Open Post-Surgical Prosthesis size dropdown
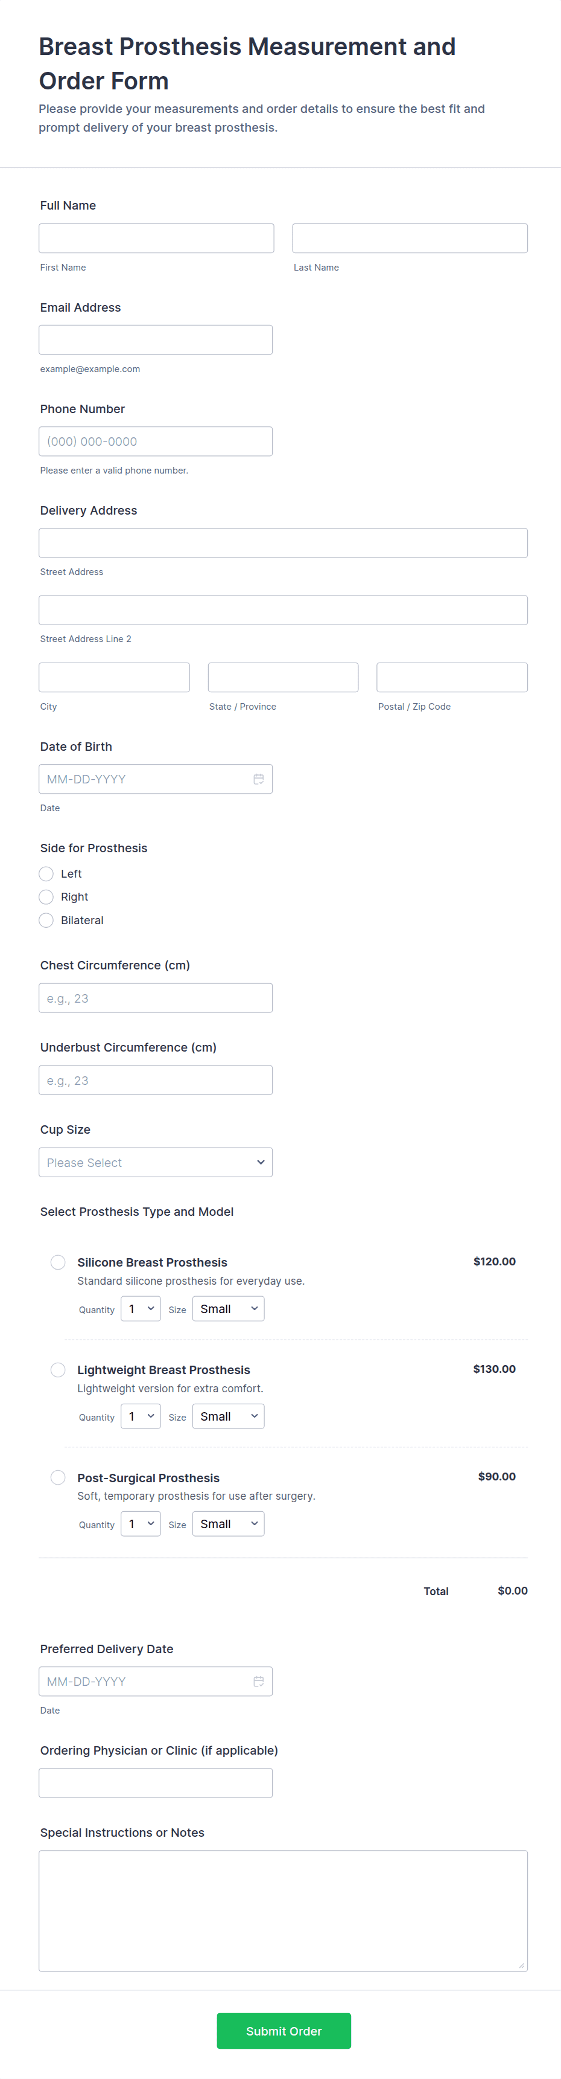Viewport: 561px width, 2079px height. pyautogui.click(x=228, y=1524)
